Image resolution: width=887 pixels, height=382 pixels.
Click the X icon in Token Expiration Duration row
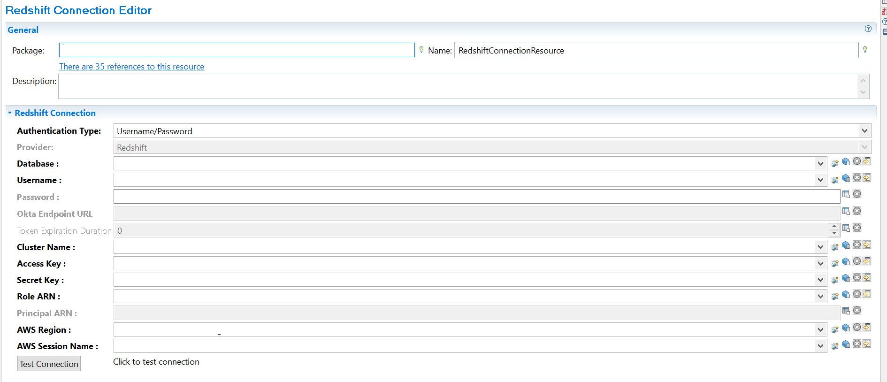coord(857,228)
